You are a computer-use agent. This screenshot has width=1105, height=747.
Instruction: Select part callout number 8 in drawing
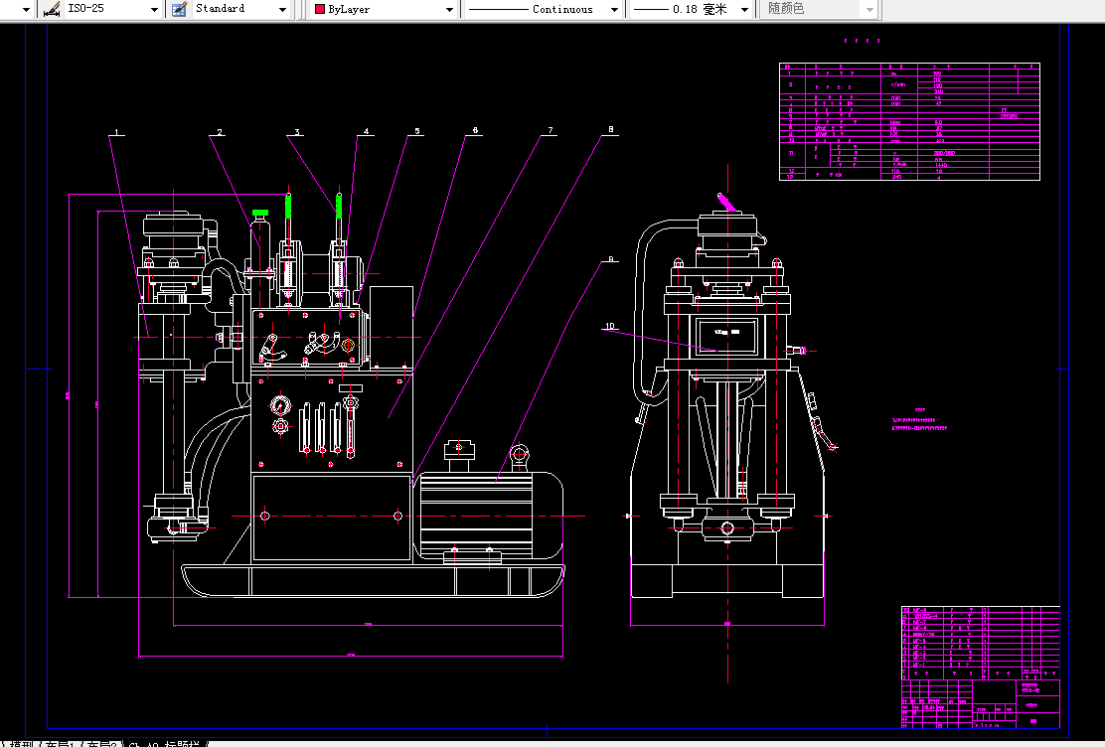611,130
